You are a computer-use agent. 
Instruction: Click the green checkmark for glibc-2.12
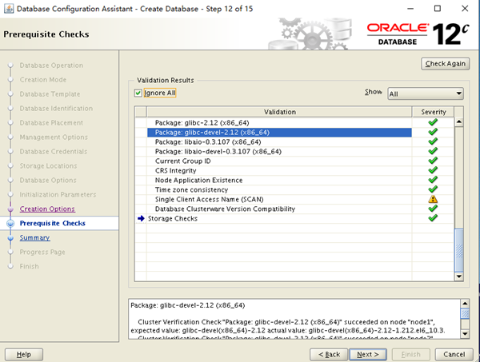tap(433, 122)
